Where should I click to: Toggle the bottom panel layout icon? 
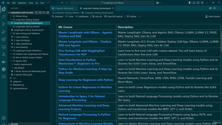click(x=194, y=3)
